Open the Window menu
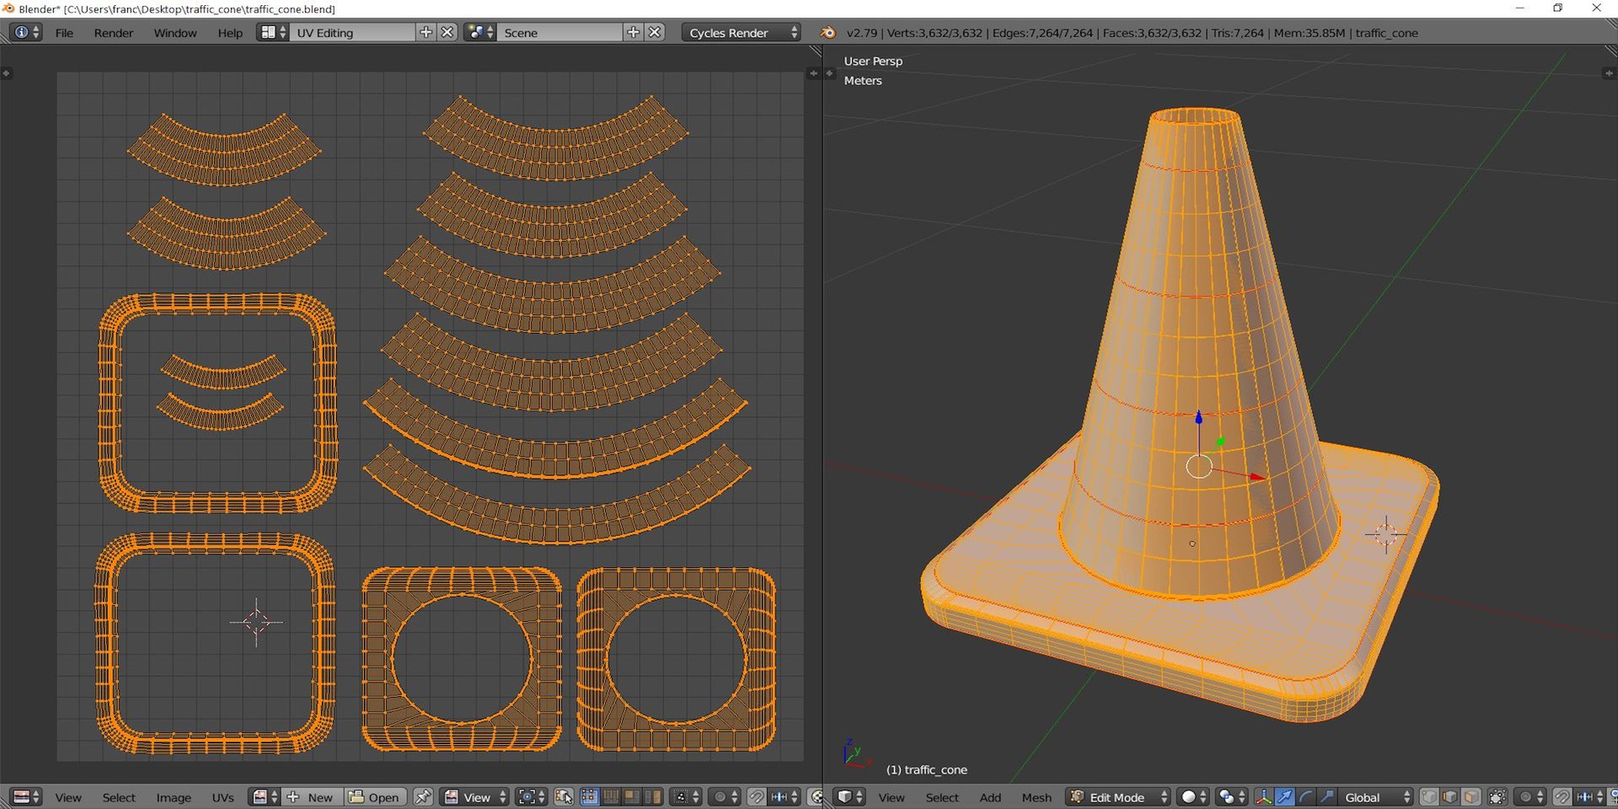1618x809 pixels. point(175,33)
